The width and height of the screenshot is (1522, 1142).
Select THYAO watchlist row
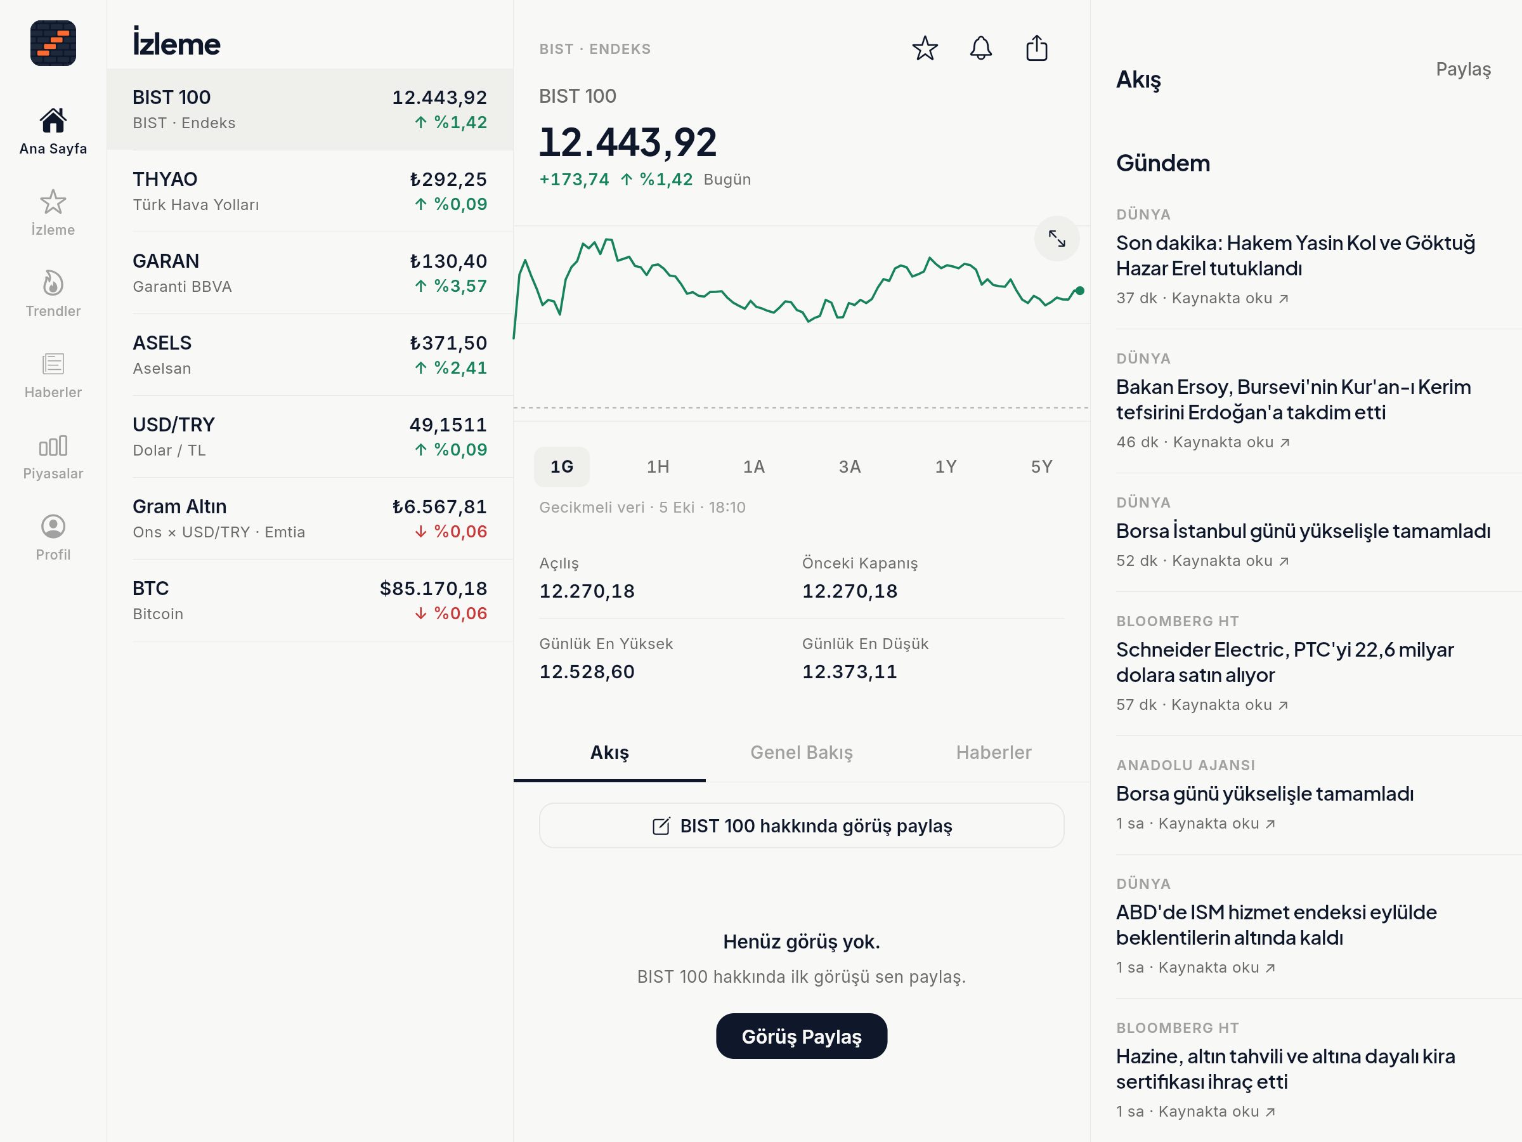coord(309,192)
